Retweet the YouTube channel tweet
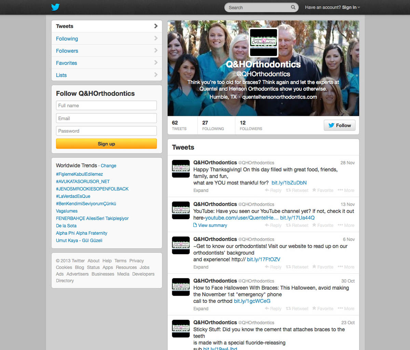 [x=297, y=225]
